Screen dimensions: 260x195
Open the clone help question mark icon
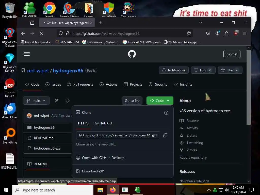pos(166,113)
